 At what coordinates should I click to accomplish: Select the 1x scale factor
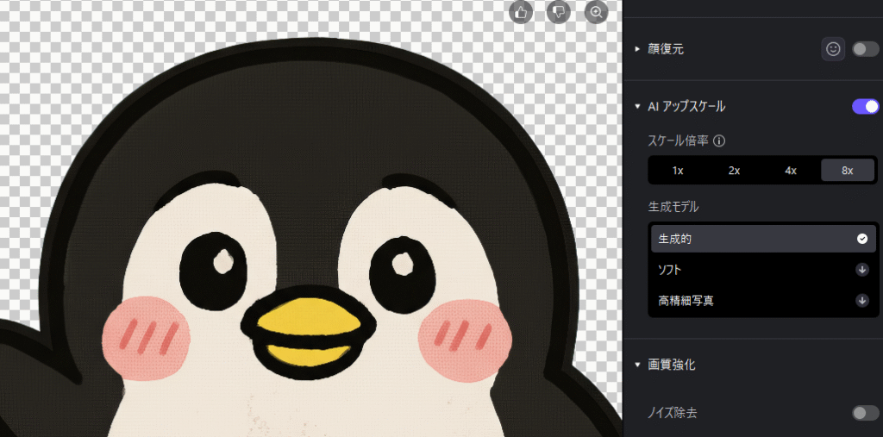click(x=678, y=171)
